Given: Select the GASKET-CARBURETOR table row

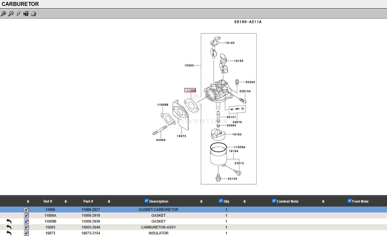Looking at the screenshot, I should pos(159,209).
